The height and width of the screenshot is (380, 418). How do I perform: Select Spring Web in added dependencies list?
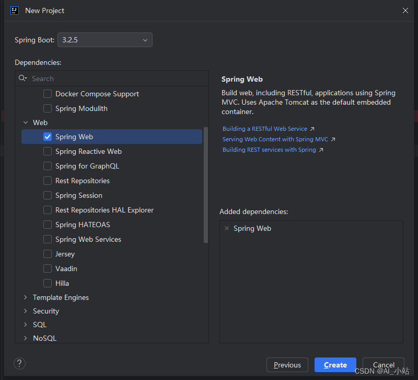point(252,229)
